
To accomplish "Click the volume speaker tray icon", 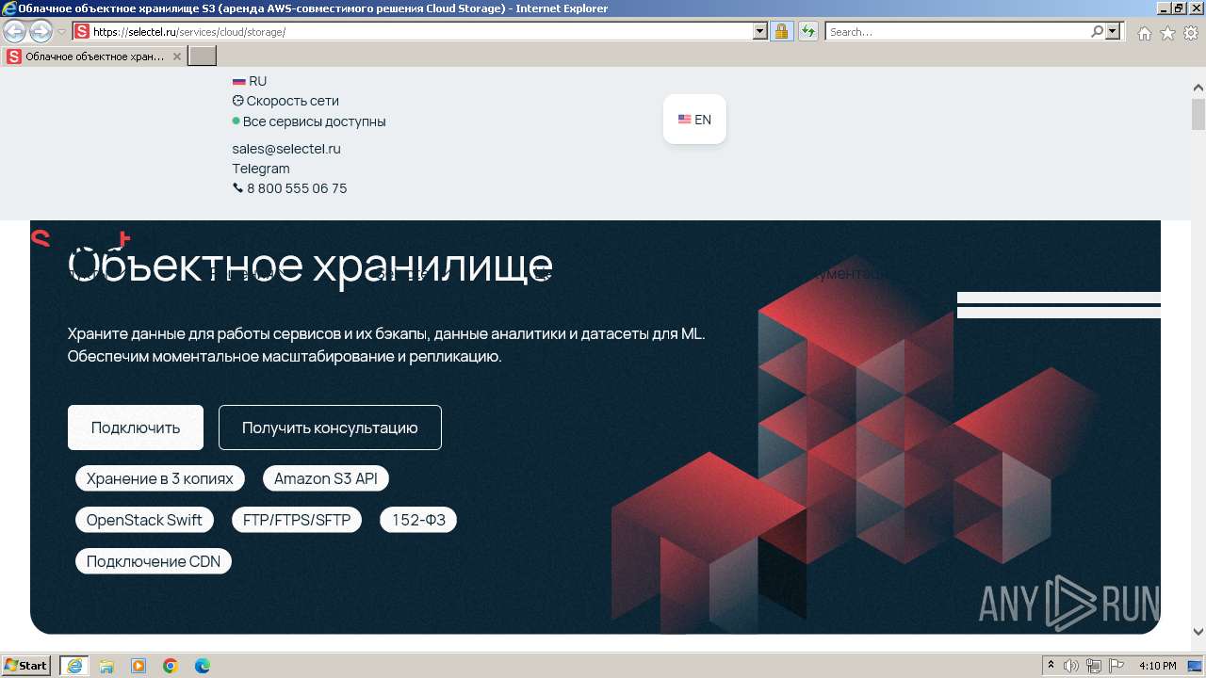I will tap(1072, 666).
